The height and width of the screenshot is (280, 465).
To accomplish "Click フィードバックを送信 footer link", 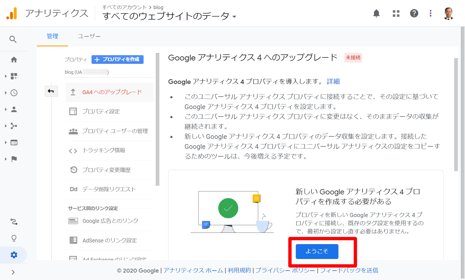I will point(349,270).
